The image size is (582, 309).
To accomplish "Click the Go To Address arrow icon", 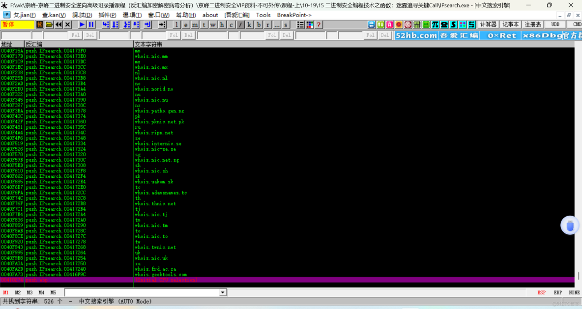I will click(162, 25).
